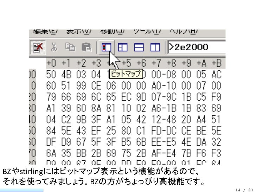Click the Cut scissors icon
The image size is (256, 192).
pyautogui.click(x=54, y=47)
